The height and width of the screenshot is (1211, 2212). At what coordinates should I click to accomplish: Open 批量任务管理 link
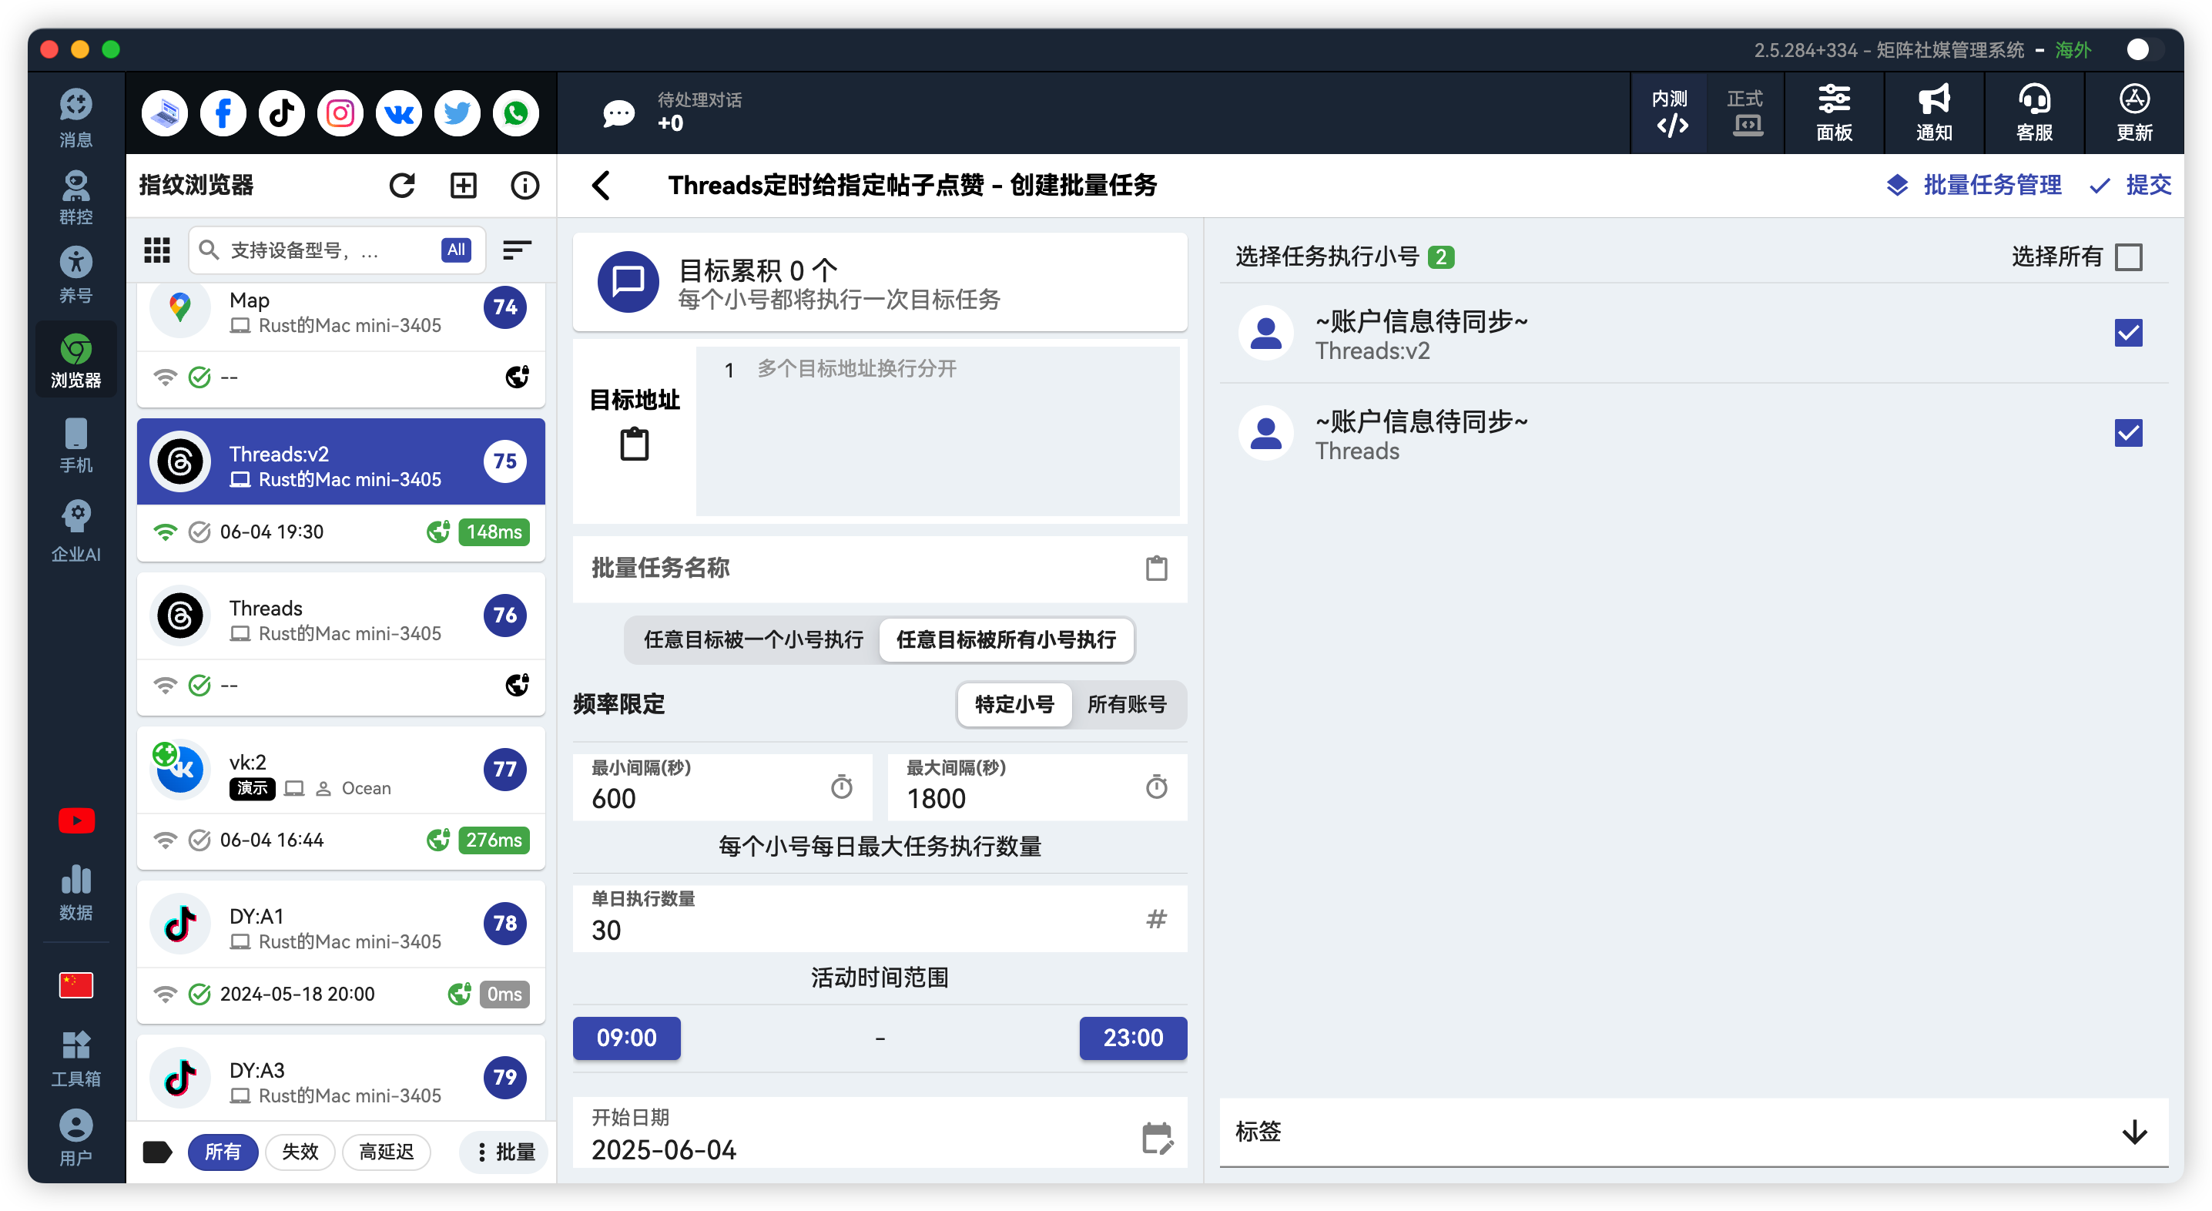pos(1973,185)
